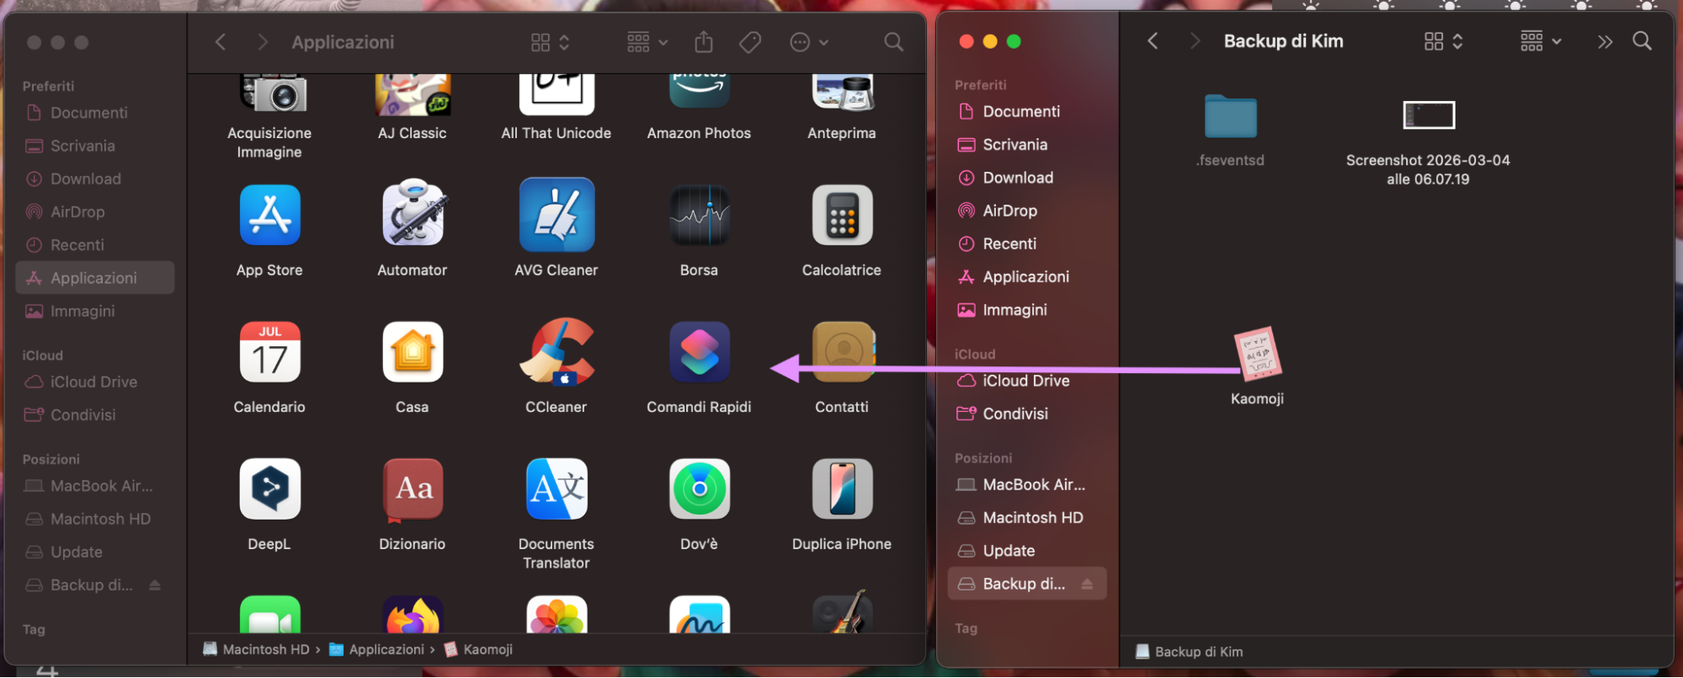This screenshot has width=1683, height=678.
Task: Open Applicazioni in Backup di Kim sidebar
Action: [1027, 277]
